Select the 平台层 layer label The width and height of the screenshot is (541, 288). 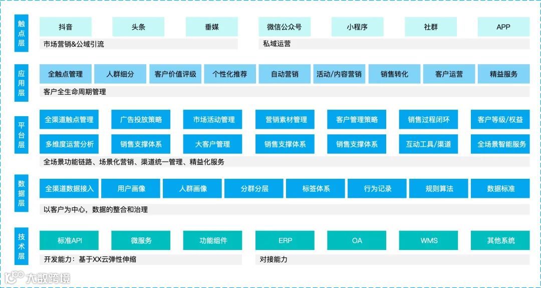pyautogui.click(x=22, y=135)
